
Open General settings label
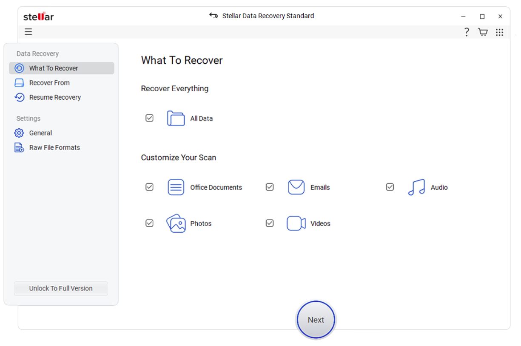40,133
